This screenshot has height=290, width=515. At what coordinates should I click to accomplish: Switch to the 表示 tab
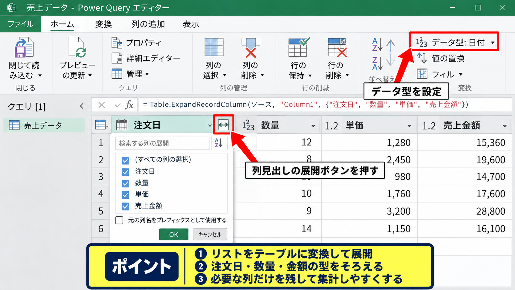pos(191,24)
